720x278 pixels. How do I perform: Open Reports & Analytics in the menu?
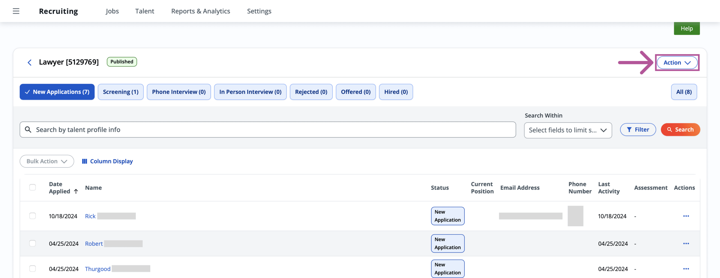point(201,11)
